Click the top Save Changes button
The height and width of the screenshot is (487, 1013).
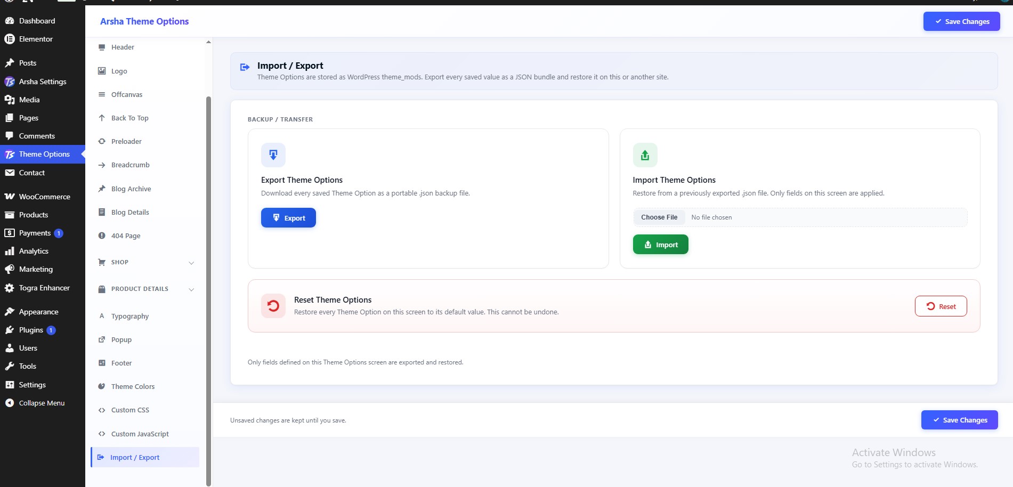[961, 21]
